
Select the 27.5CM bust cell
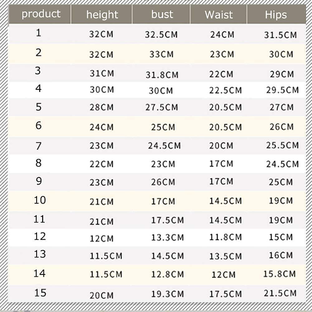pos(161,108)
